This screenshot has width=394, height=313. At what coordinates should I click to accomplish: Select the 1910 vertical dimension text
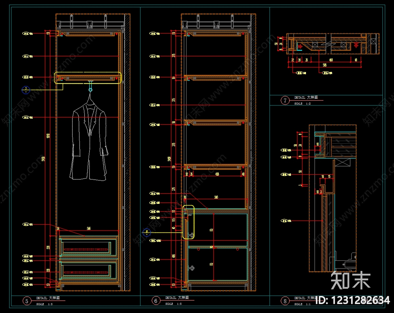point(48,136)
